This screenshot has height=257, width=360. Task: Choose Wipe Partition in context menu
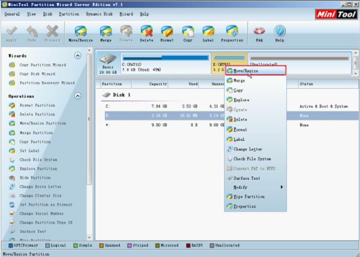coord(255,196)
